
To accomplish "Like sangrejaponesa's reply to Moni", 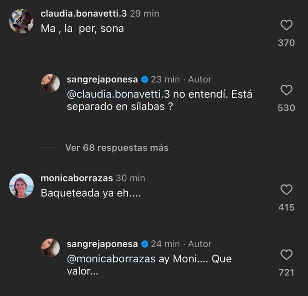I will point(286,255).
